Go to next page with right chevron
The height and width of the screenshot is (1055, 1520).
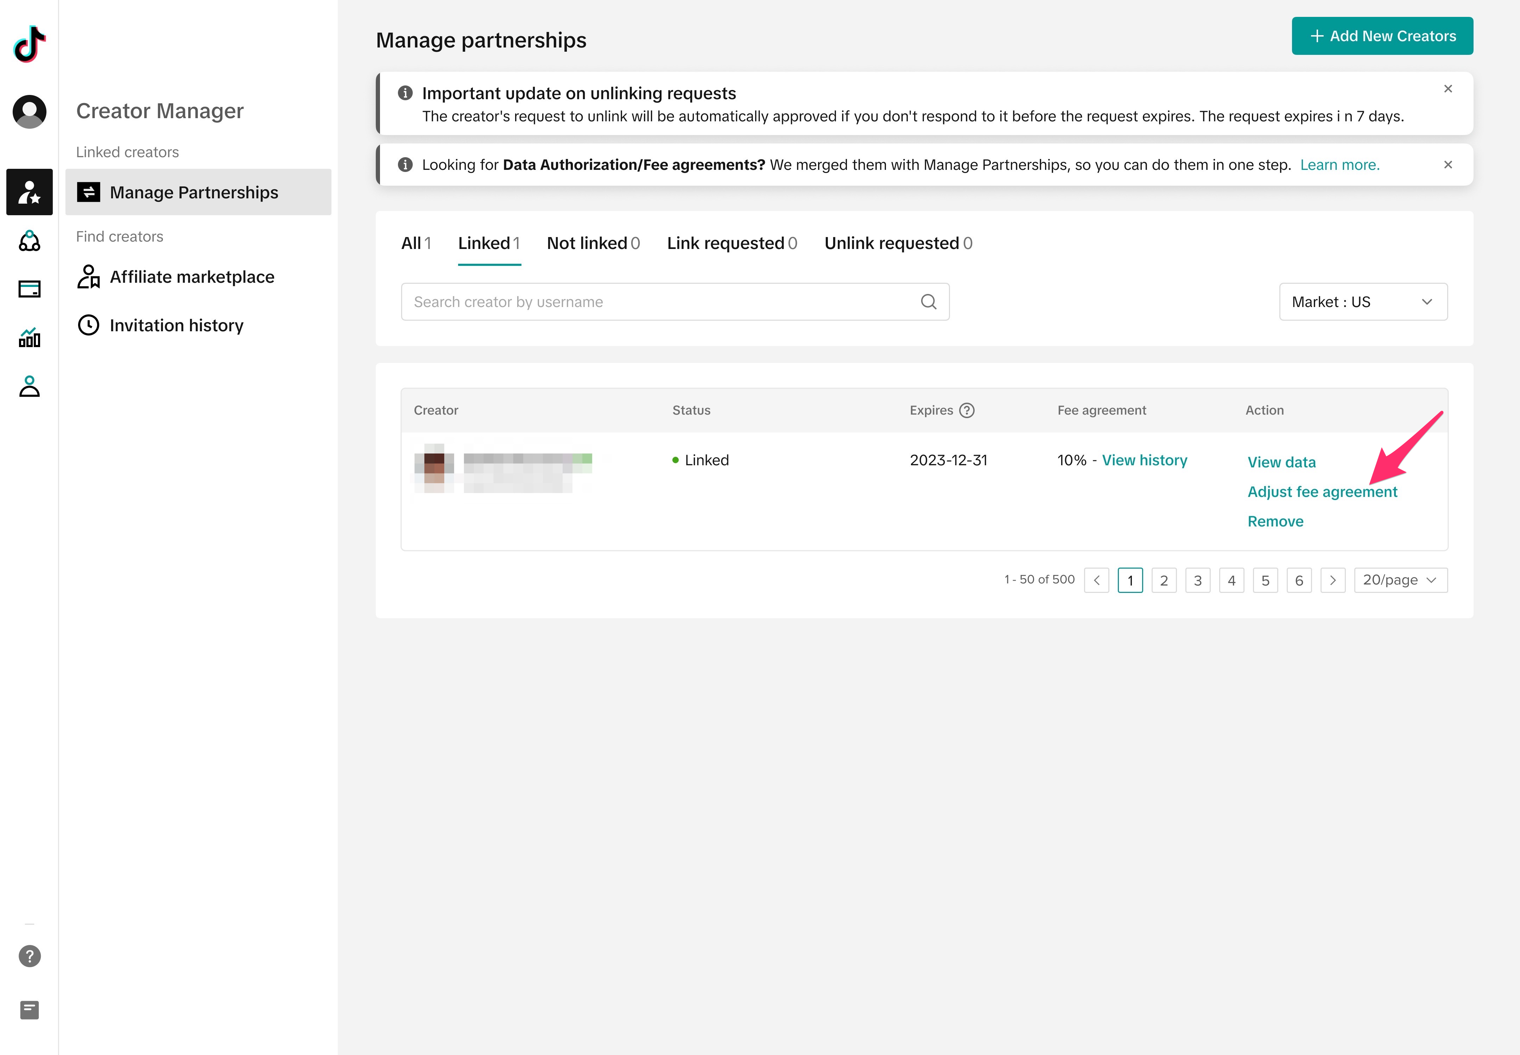[x=1333, y=580]
